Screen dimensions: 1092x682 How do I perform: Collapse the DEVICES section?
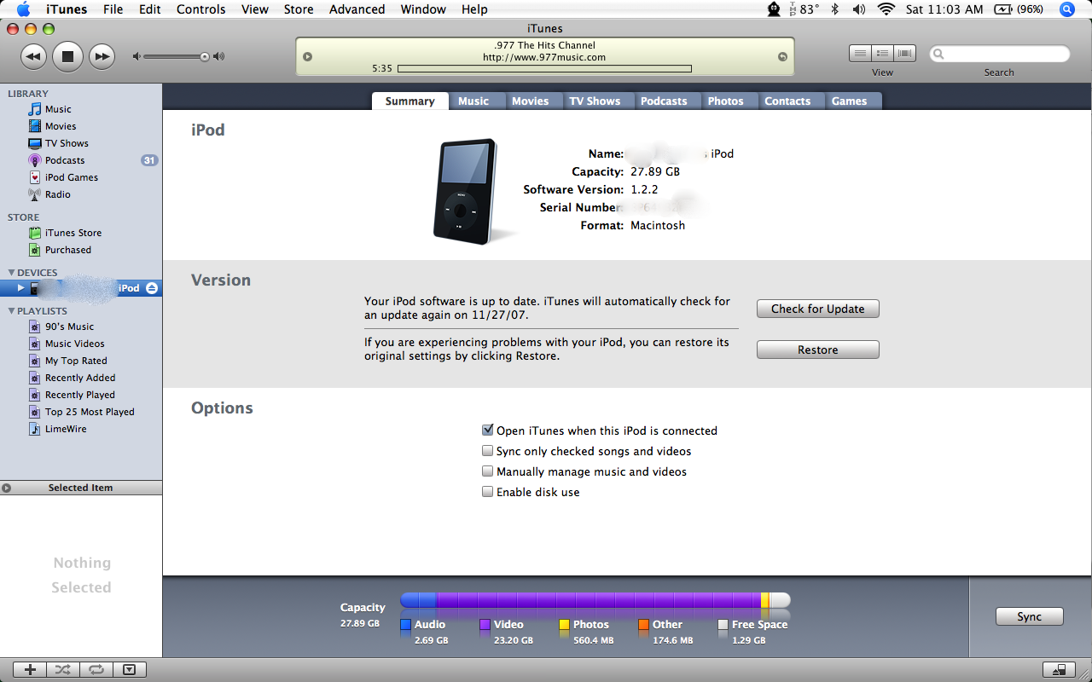click(x=11, y=273)
